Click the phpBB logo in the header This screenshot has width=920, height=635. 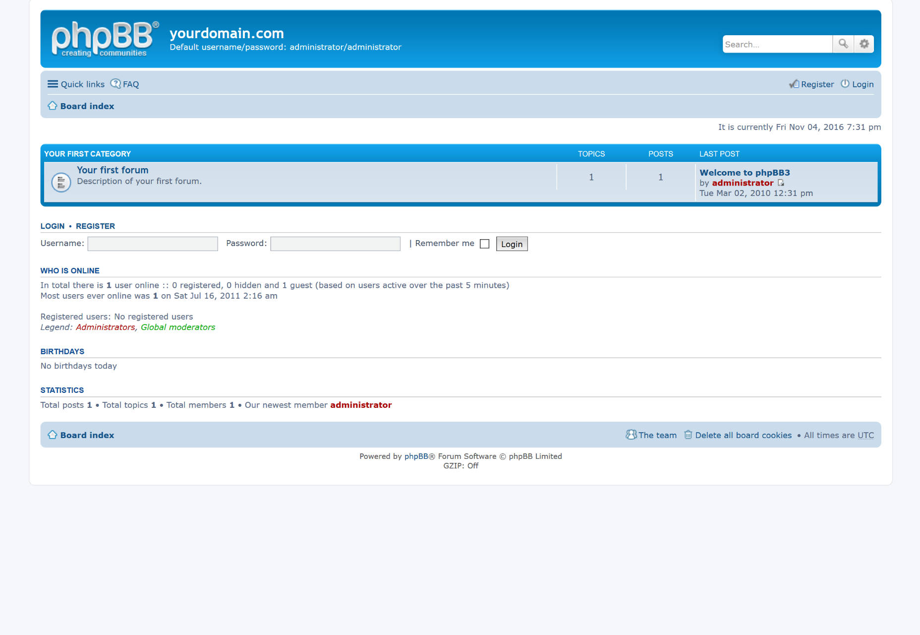(105, 39)
